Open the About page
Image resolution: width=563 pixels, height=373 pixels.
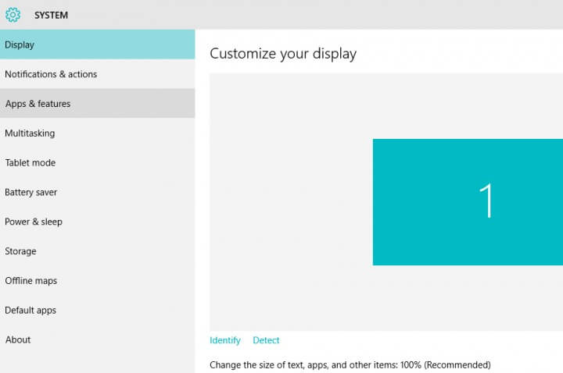(97, 339)
